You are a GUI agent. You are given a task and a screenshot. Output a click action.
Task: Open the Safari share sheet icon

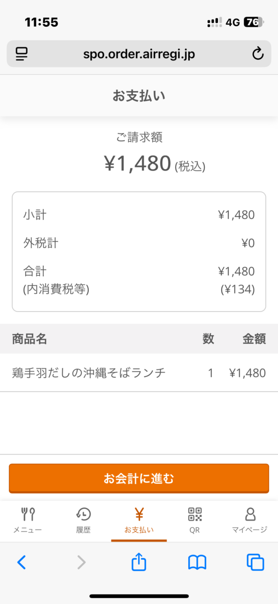click(139, 561)
